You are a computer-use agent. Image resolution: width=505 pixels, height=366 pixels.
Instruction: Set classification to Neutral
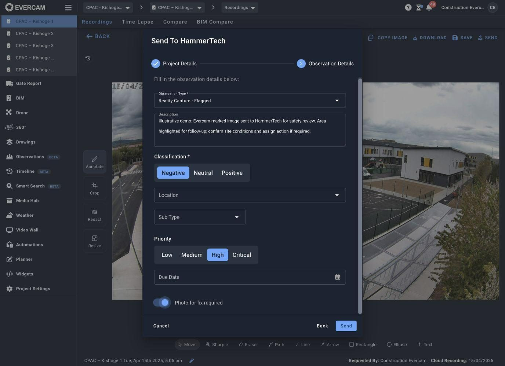pos(203,173)
